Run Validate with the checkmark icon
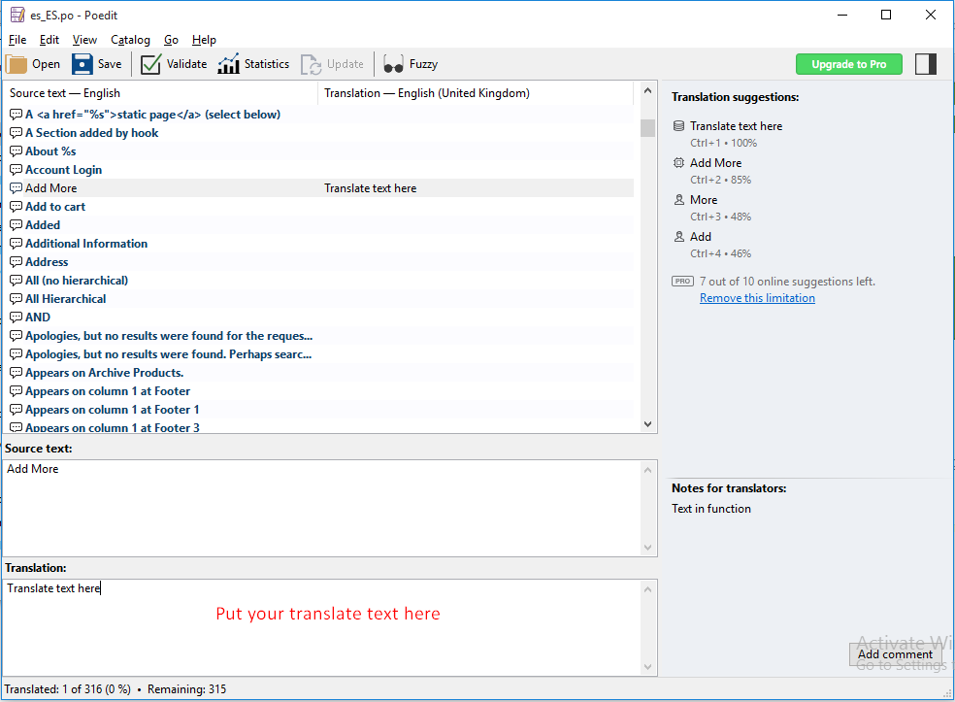955x702 pixels. [150, 64]
